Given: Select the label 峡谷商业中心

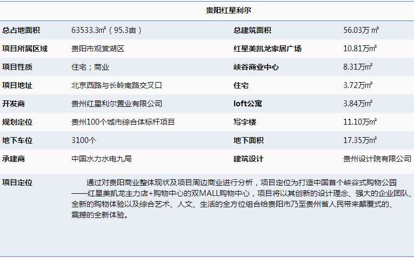Looking at the screenshot, I should click(256, 67).
